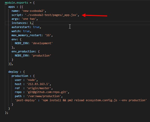Click the '/var/www/production' path value
The width and height of the screenshot is (150, 122).
pos(44,96)
